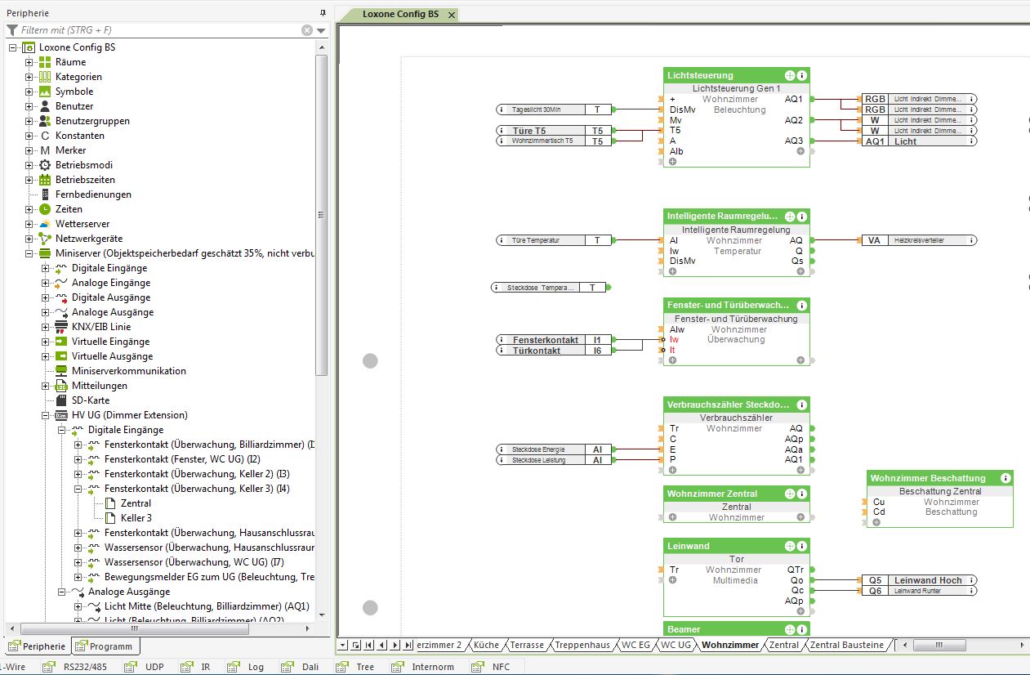The width and height of the screenshot is (1030, 675).
Task: Open info icon on Intelligente Raumregelung block
Action: 802,217
